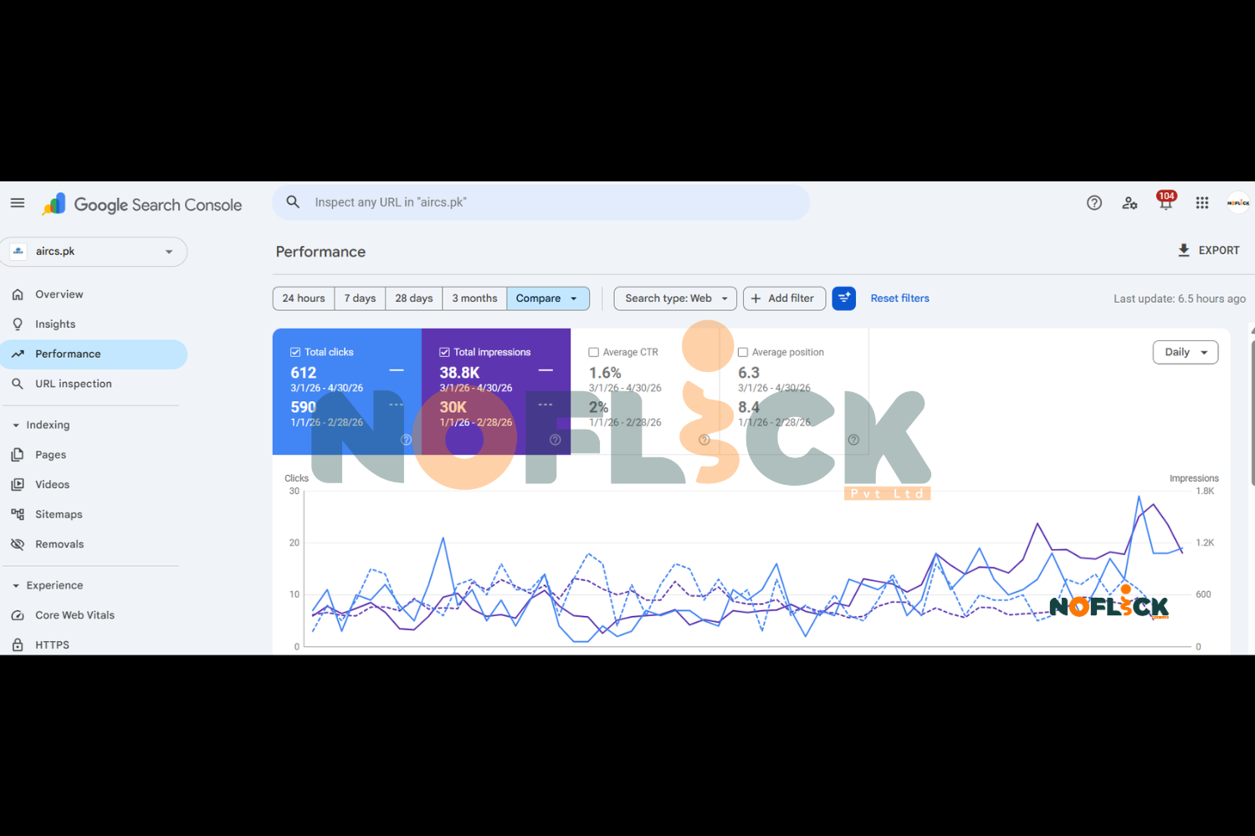Uncheck the Total clicks checkbox
The height and width of the screenshot is (836, 1255).
coord(295,352)
